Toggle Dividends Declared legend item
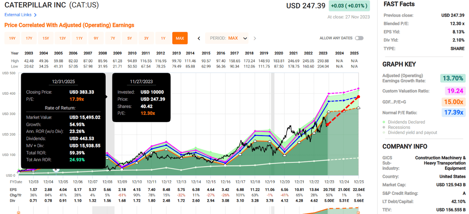The image size is (469, 214). (x=404, y=122)
